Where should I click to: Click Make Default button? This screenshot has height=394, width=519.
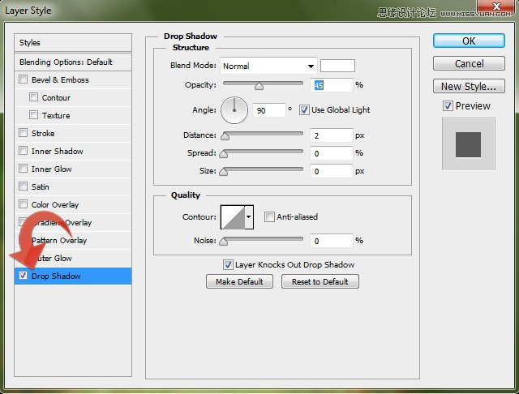pyautogui.click(x=239, y=281)
